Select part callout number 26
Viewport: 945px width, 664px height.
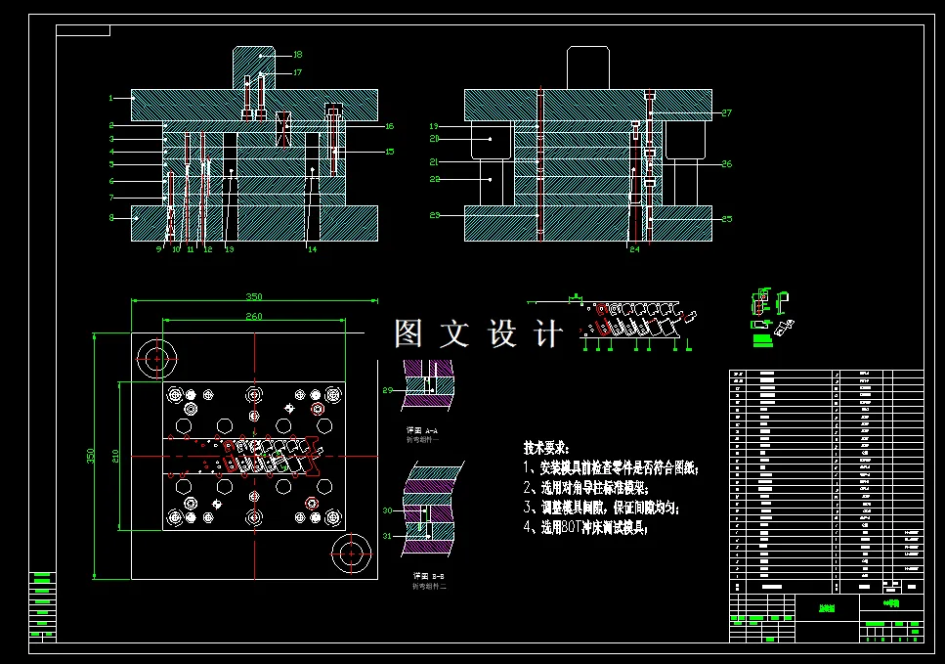click(727, 164)
